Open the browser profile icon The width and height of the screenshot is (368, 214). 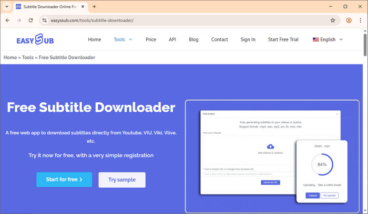[349, 20]
